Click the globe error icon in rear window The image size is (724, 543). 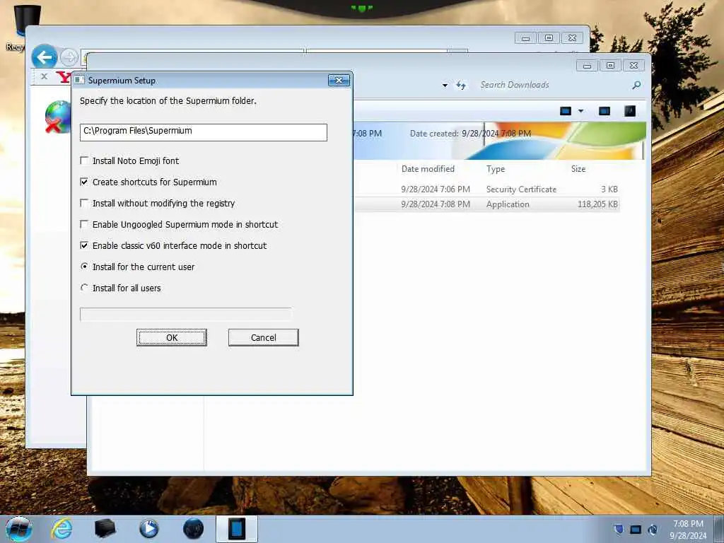pos(58,117)
